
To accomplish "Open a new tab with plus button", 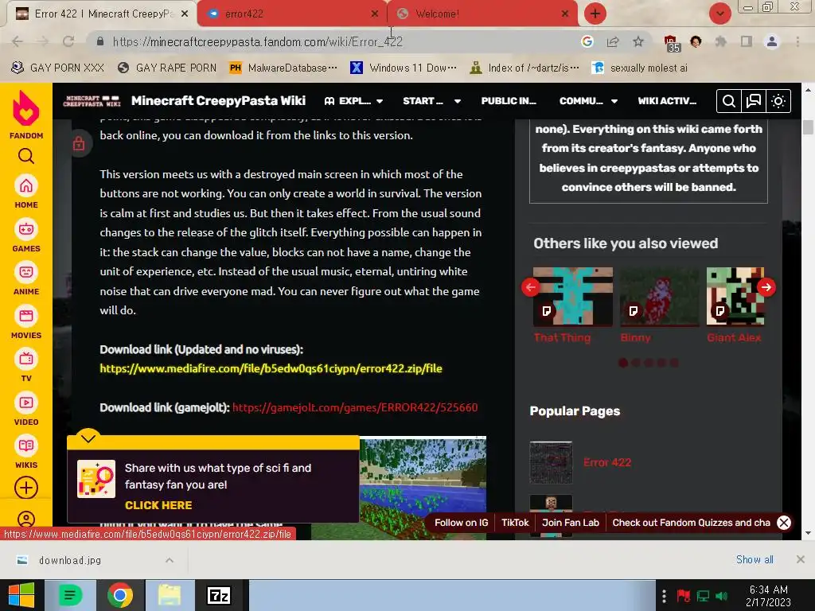I will coord(595,14).
